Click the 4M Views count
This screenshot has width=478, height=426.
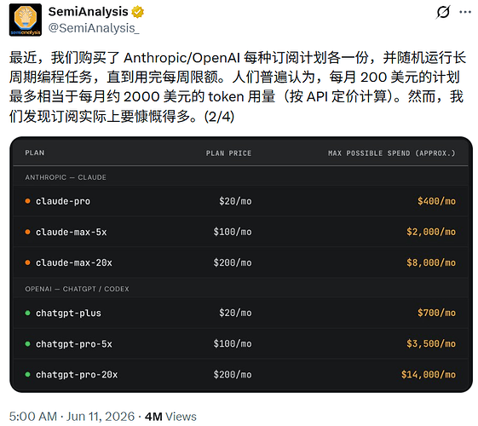(170, 417)
